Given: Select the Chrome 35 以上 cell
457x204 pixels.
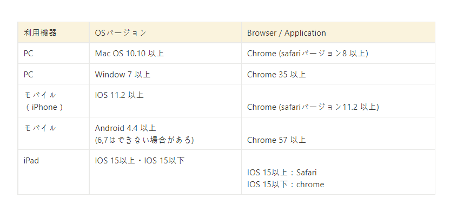Looking at the screenshot, I should coord(338,74).
